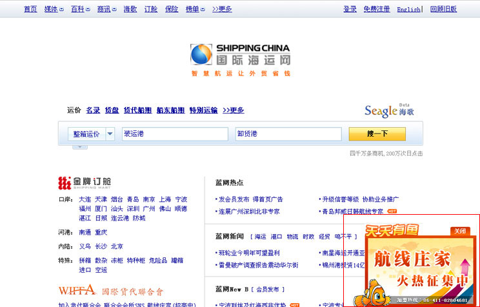Select the 船东船期 search tab
The height and width of the screenshot is (307, 480).
coord(170,110)
